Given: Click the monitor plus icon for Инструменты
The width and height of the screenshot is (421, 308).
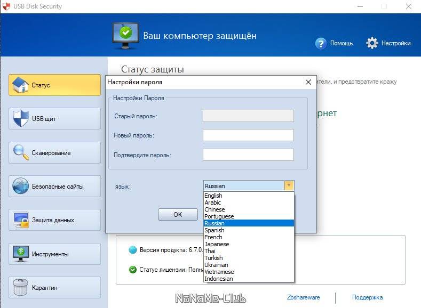Looking at the screenshot, I should [x=21, y=254].
